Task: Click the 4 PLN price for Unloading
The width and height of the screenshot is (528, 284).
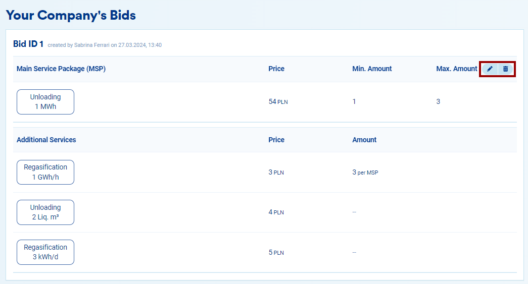Action: (x=276, y=212)
